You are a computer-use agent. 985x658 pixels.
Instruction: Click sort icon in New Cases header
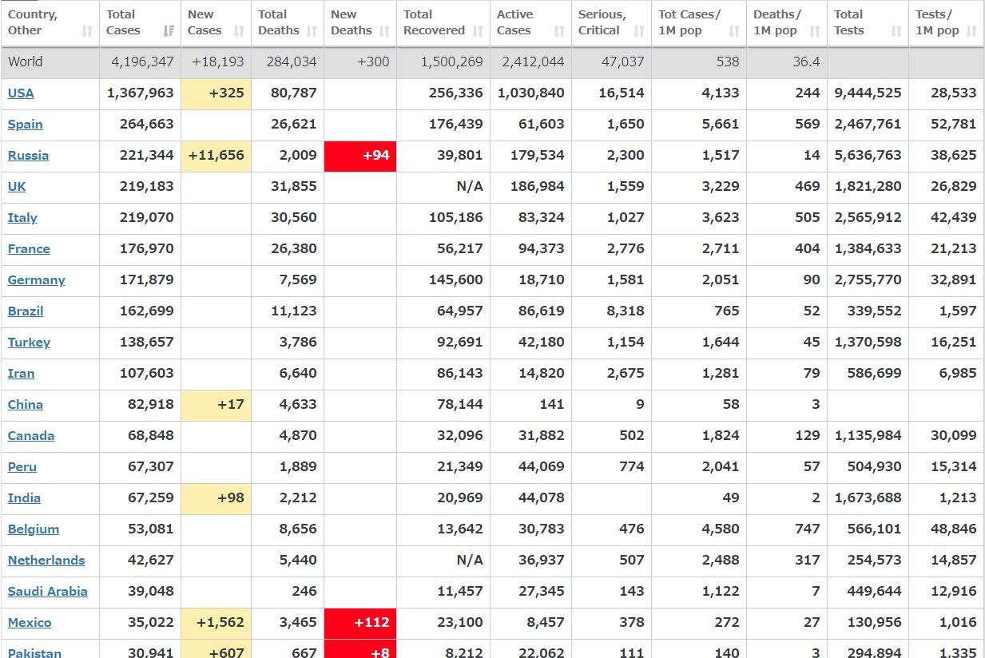239,31
